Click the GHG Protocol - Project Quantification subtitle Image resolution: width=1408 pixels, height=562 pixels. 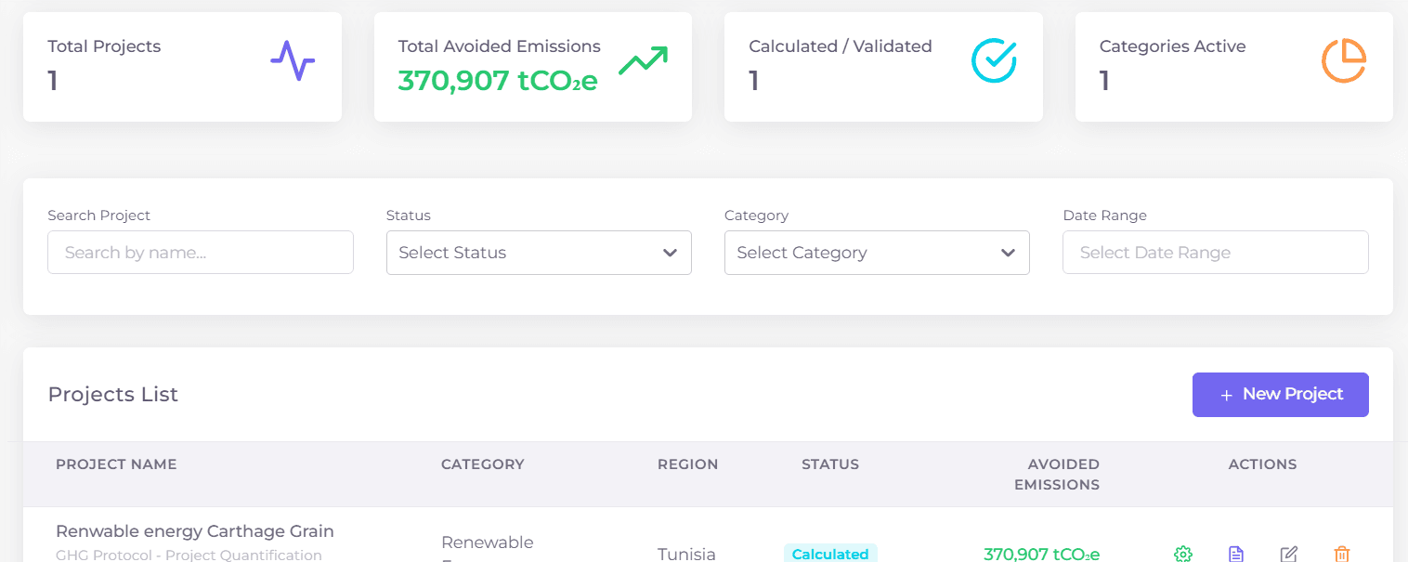coord(189,555)
